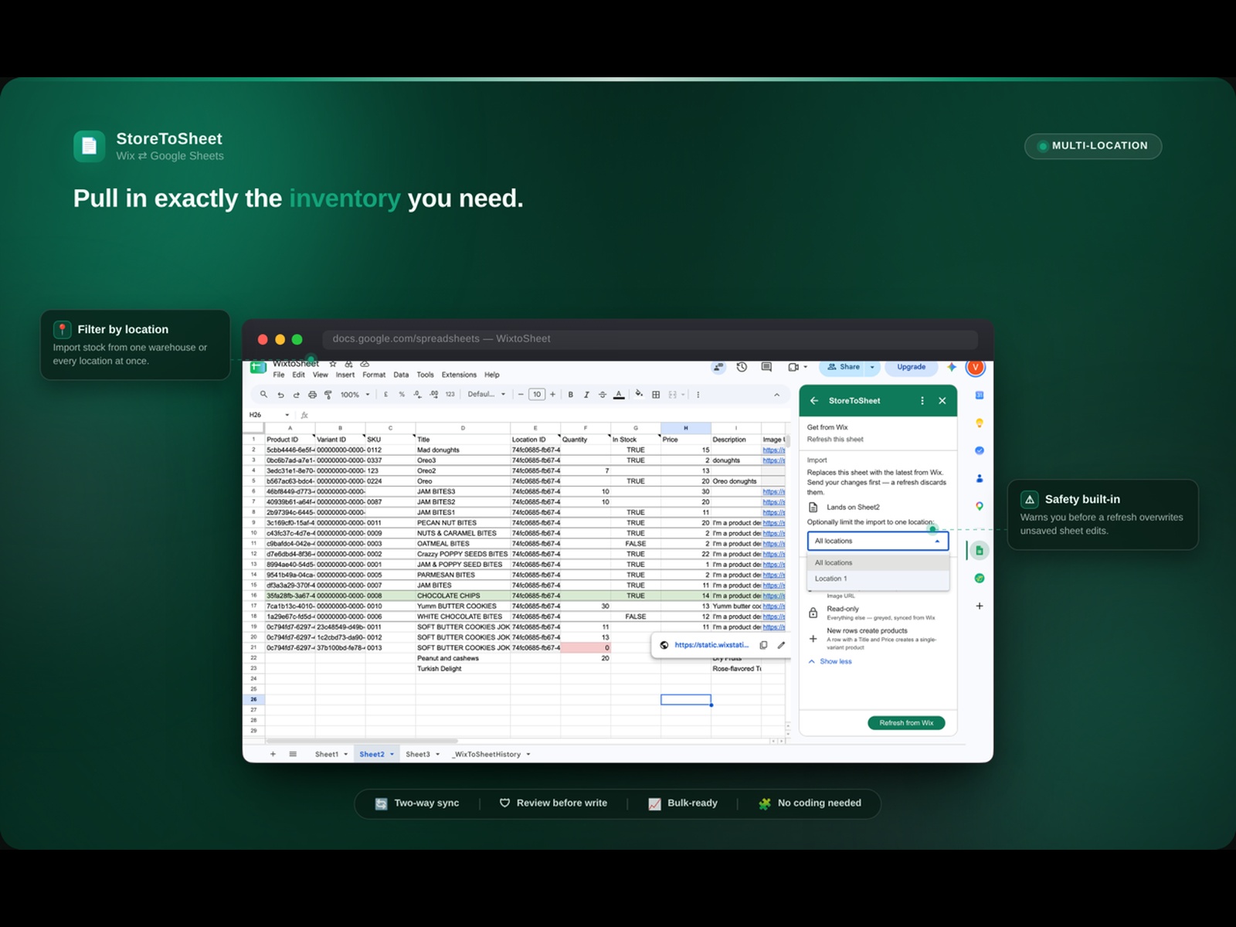Screen dimensions: 1236x927
Task: Open Sheet1 tab dropdown arrow
Action: click(346, 754)
